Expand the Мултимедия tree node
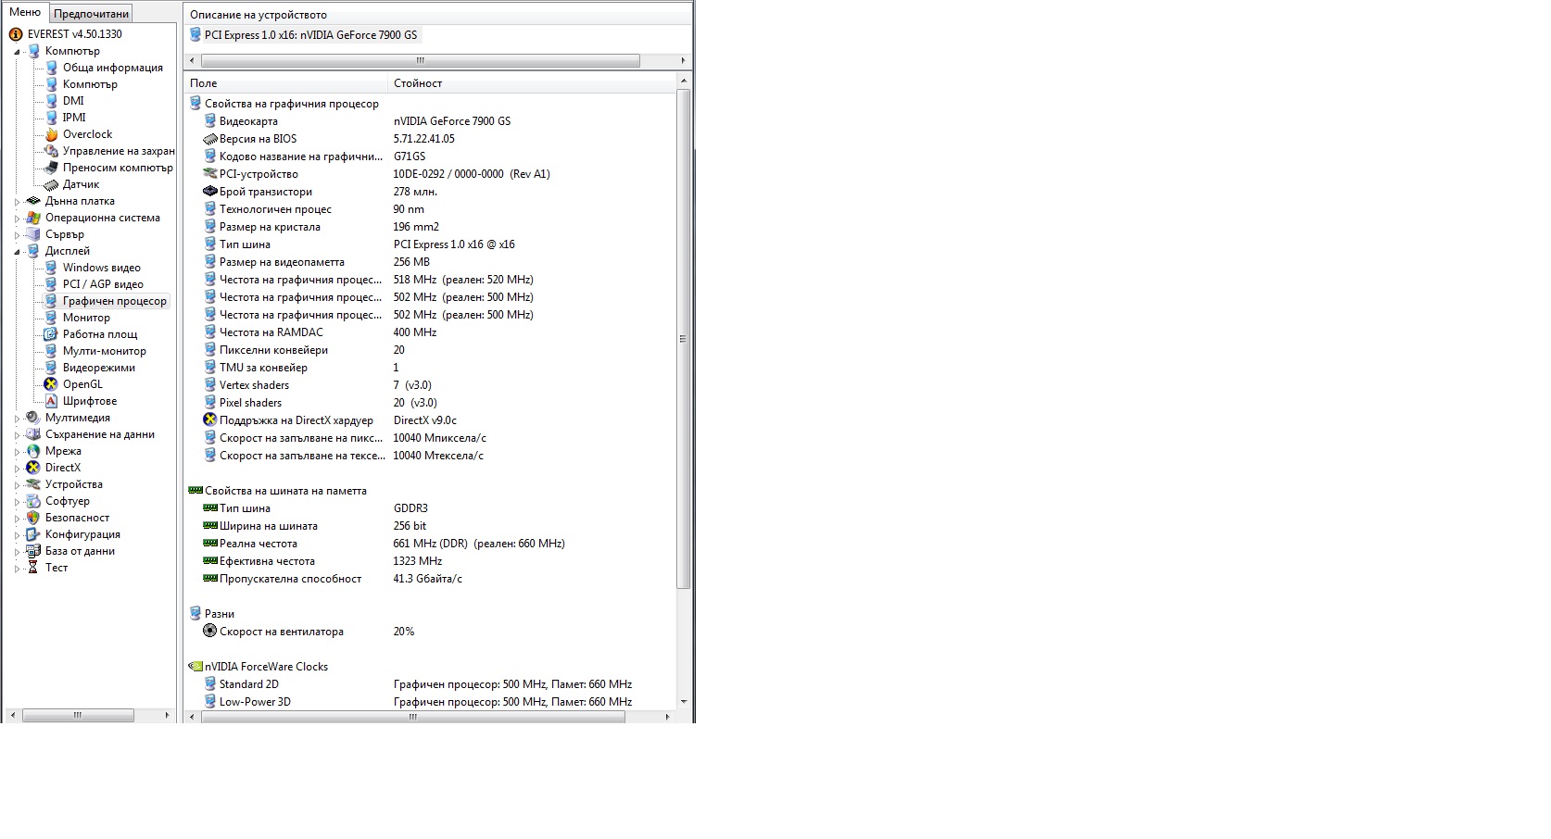 tap(17, 419)
